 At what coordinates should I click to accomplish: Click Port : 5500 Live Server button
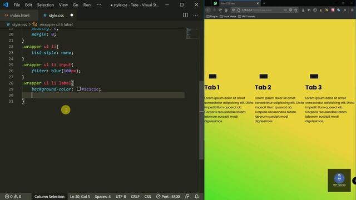coord(168,197)
